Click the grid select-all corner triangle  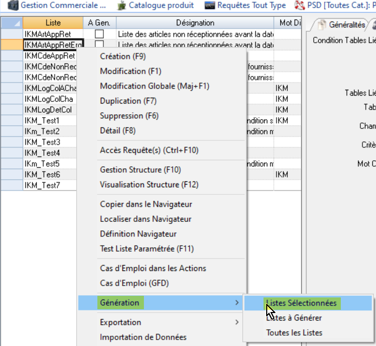coord(12,23)
